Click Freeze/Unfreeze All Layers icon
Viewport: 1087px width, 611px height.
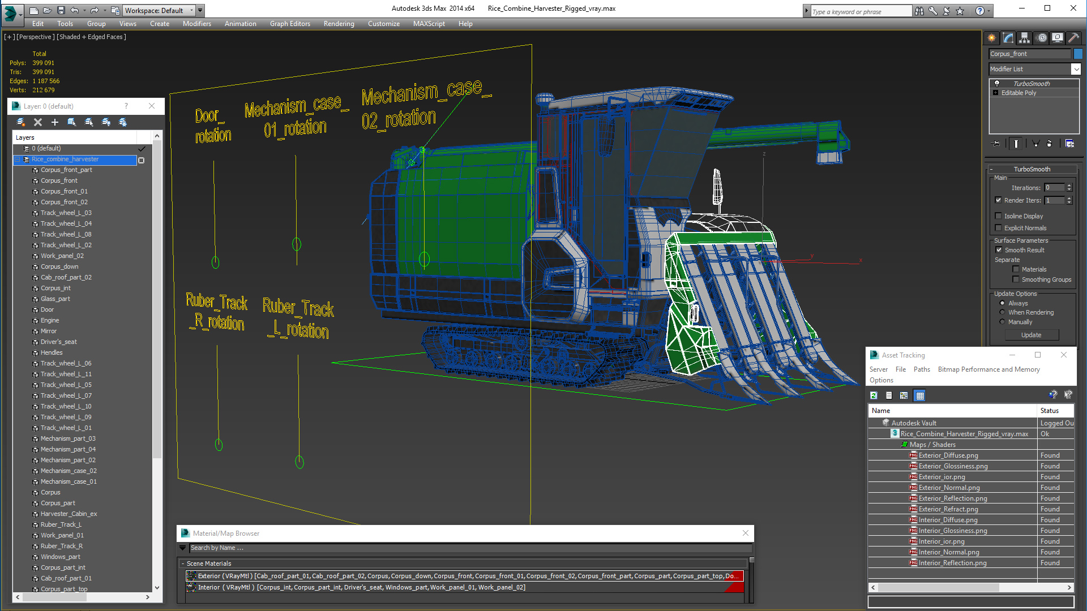pos(123,122)
